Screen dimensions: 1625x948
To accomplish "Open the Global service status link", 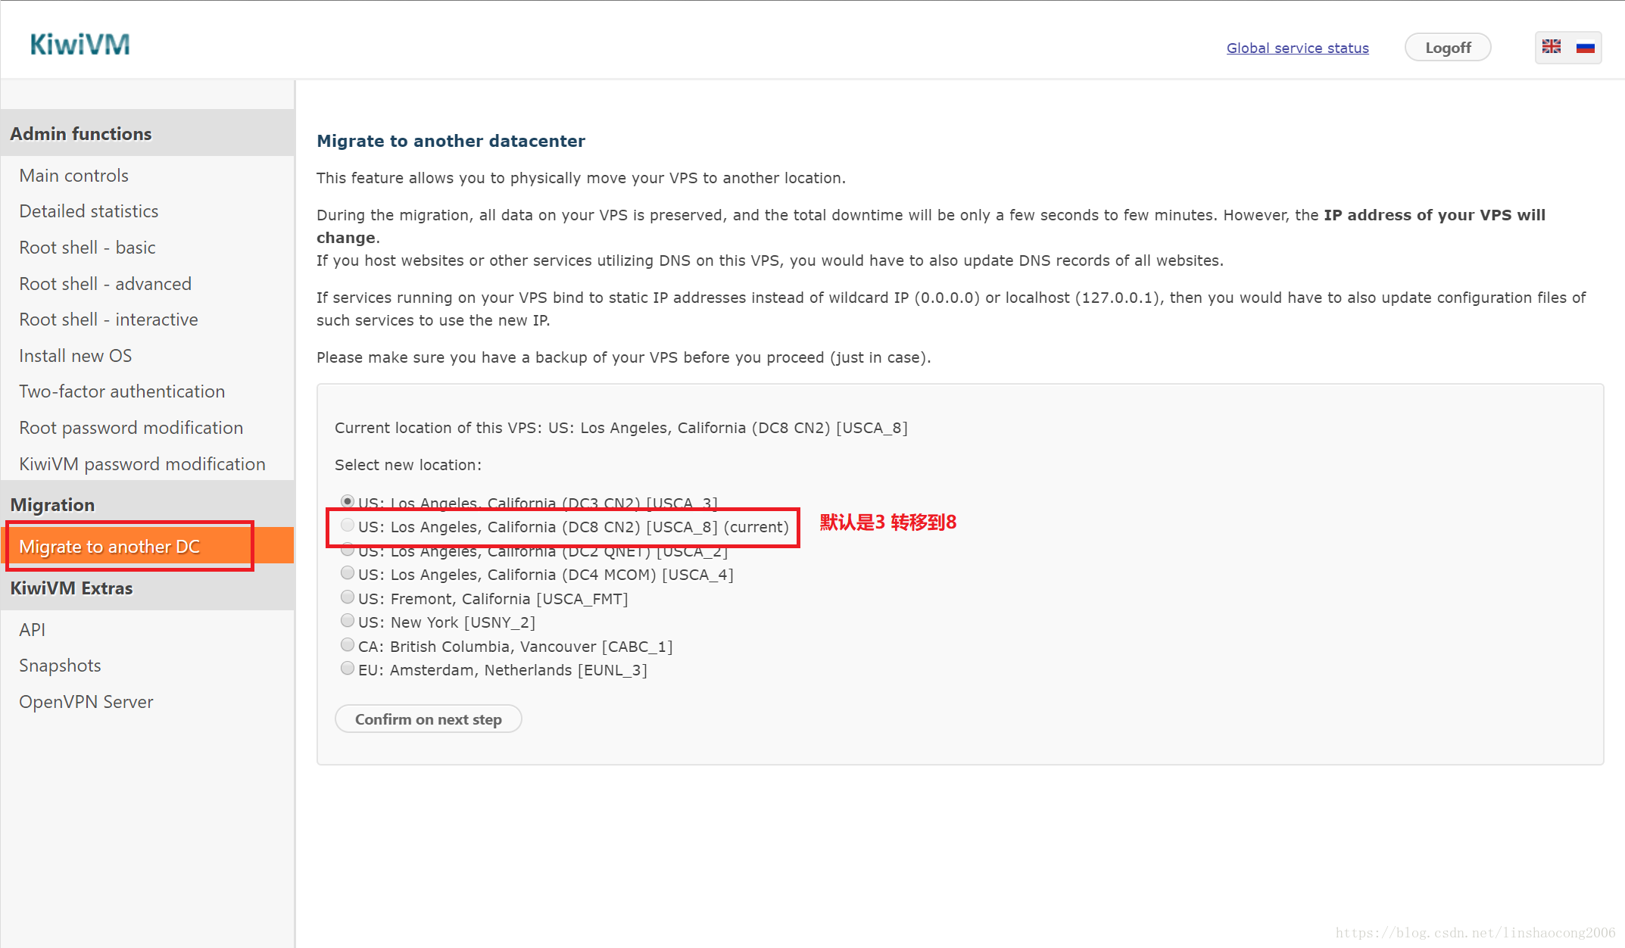I will pyautogui.click(x=1297, y=48).
